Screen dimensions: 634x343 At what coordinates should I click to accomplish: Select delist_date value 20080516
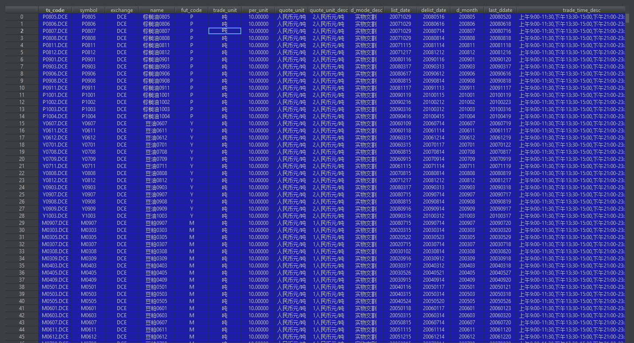[x=434, y=17]
